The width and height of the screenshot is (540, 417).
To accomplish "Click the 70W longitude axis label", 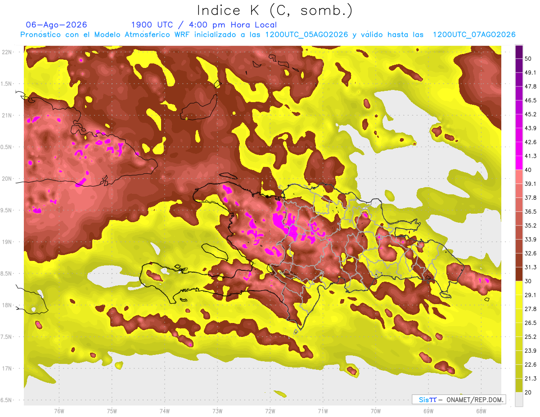I will click(x=375, y=411).
